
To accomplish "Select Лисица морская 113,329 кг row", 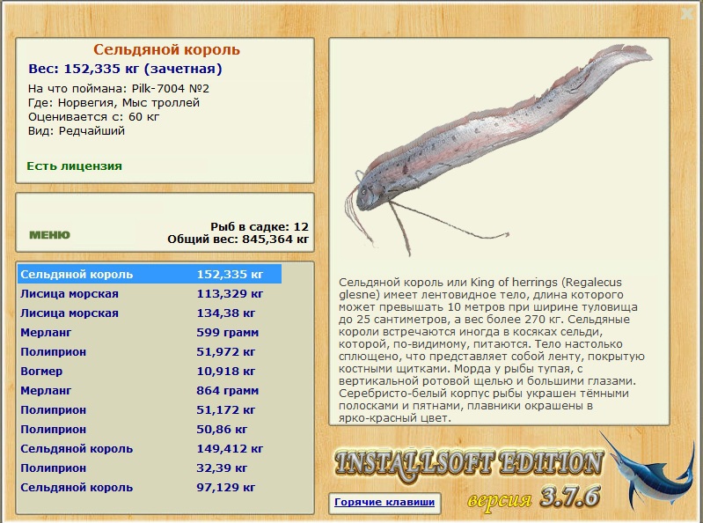I will pyautogui.click(x=150, y=294).
